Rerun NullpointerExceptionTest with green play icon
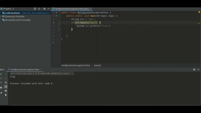201x113 pixels. click(1, 74)
